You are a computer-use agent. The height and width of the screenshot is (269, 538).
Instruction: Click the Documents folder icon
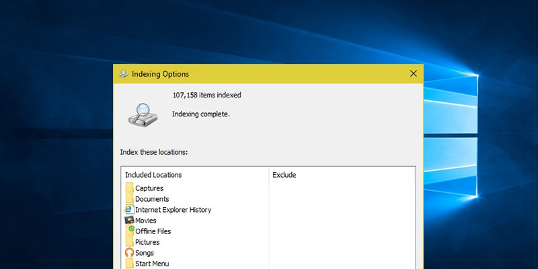tap(129, 199)
